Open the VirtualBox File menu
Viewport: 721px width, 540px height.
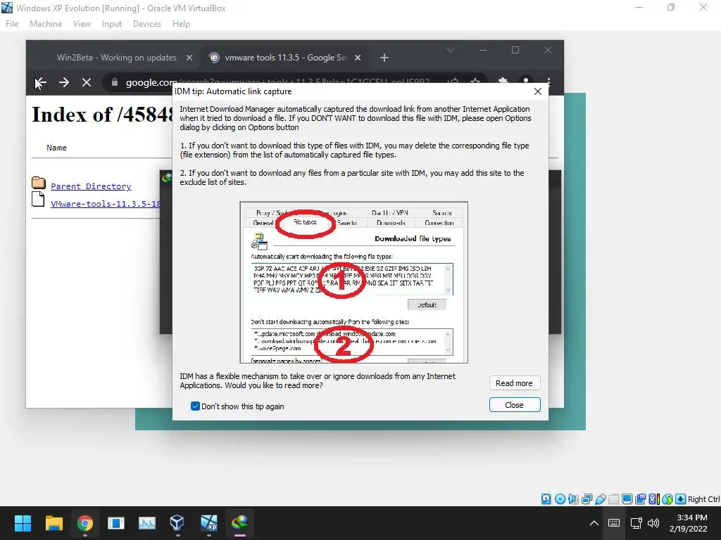pyautogui.click(x=12, y=24)
